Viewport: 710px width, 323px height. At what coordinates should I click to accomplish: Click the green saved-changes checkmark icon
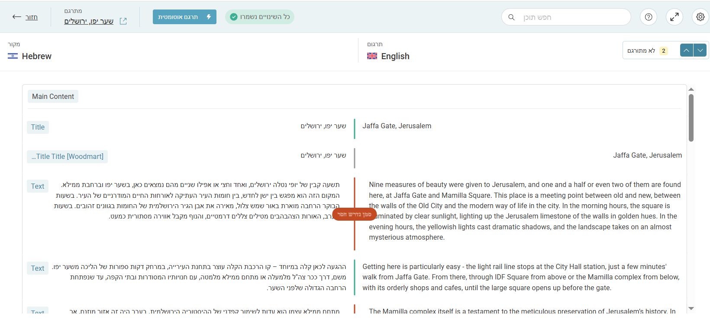coord(234,17)
